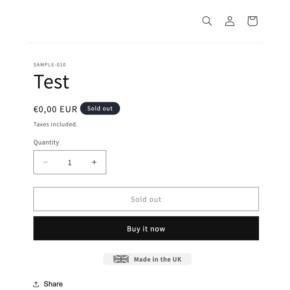Click the Taxes included note

pos(55,124)
